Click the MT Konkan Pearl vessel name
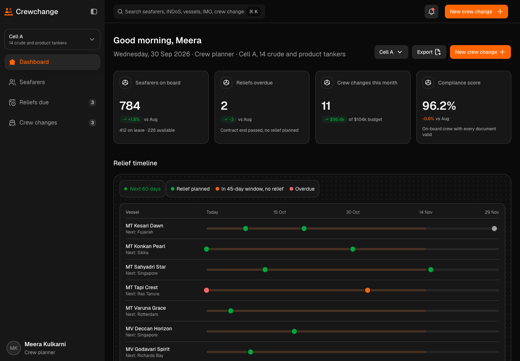 tap(145, 246)
